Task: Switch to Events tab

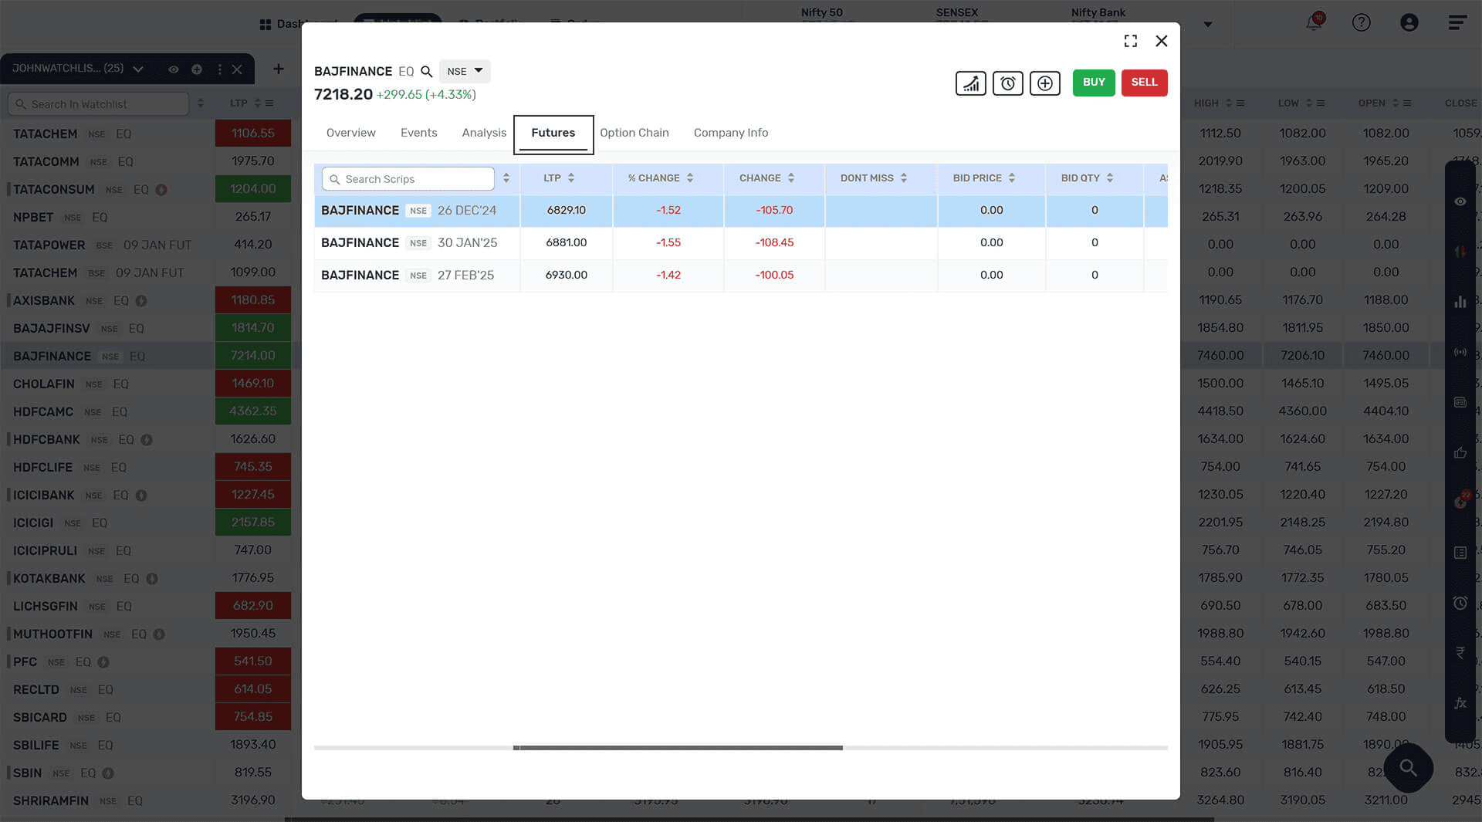Action: pos(418,133)
